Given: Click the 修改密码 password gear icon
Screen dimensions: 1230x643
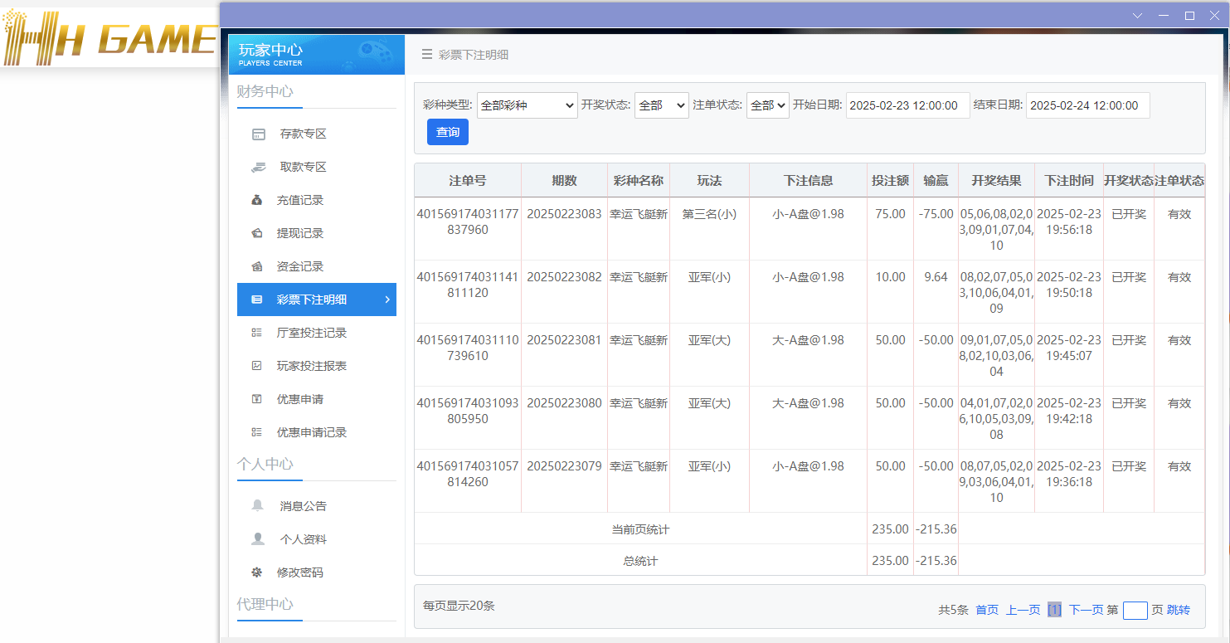Looking at the screenshot, I should point(258,571).
